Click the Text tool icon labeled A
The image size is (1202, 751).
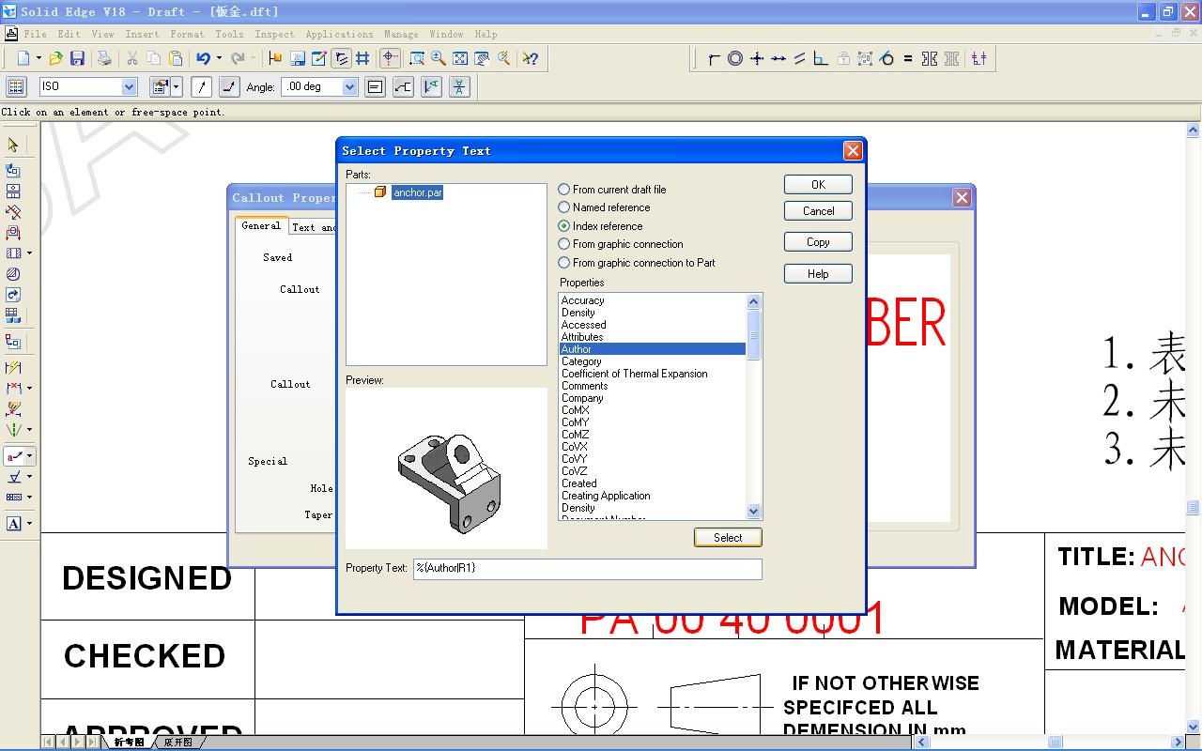[14, 524]
